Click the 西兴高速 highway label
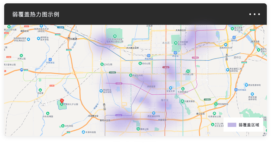271x145 pixels. (x=72, y=39)
